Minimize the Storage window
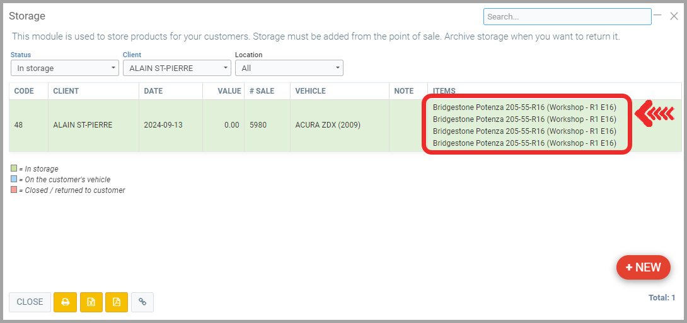Image resolution: width=687 pixels, height=323 pixels. 657,15
